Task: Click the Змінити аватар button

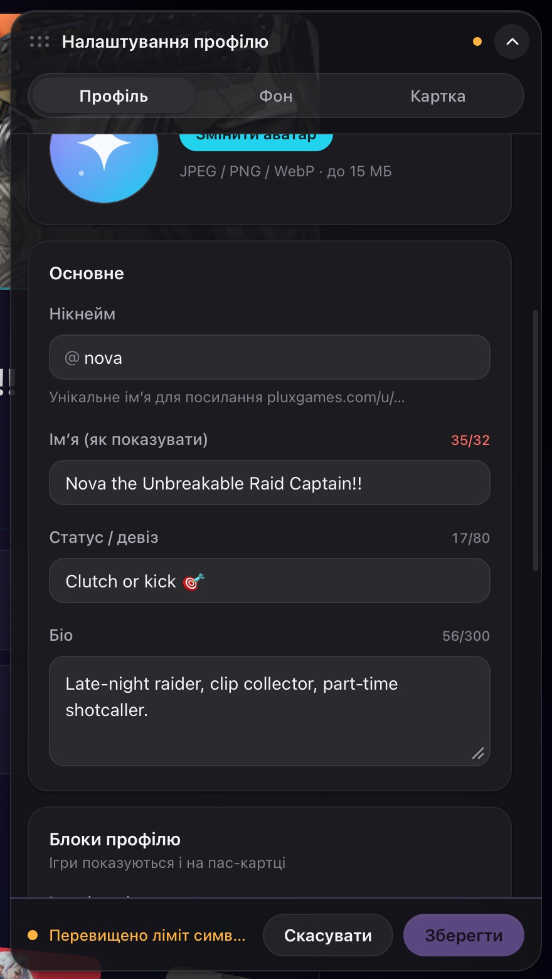Action: pyautogui.click(x=256, y=141)
